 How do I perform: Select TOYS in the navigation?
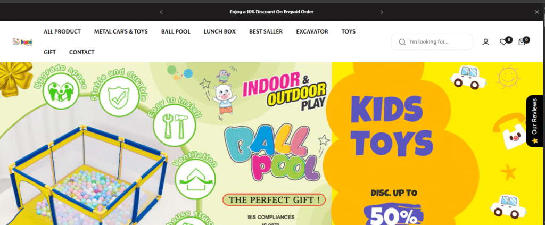(349, 31)
